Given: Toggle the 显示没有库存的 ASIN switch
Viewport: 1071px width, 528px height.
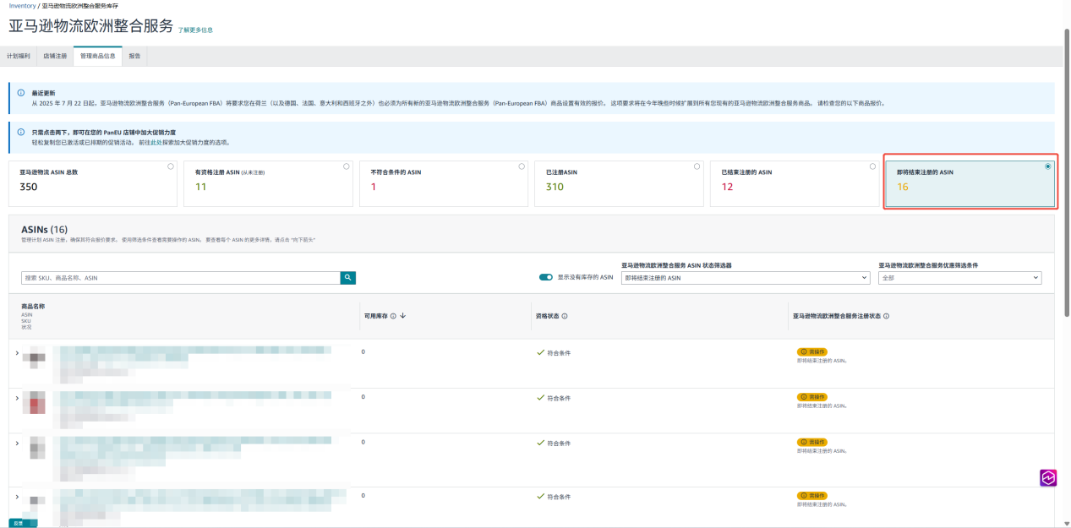Looking at the screenshot, I should coord(546,277).
